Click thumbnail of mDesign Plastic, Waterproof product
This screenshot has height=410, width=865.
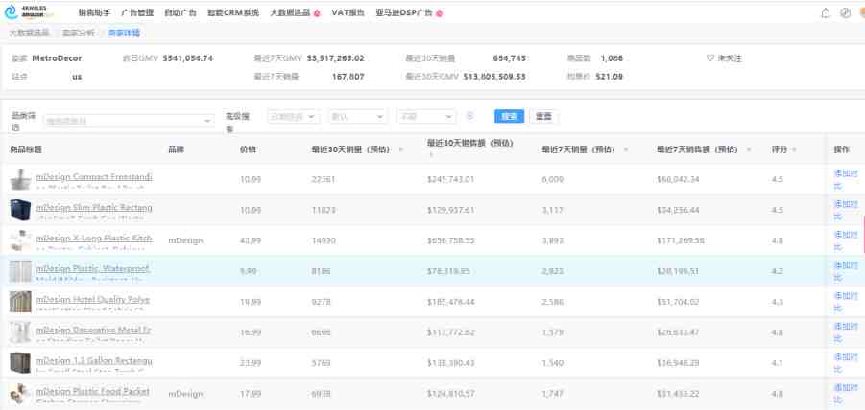click(x=20, y=271)
